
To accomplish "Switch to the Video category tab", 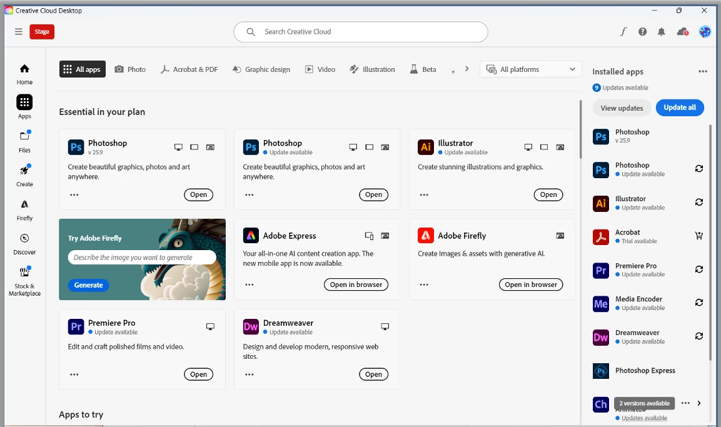I will pyautogui.click(x=321, y=69).
